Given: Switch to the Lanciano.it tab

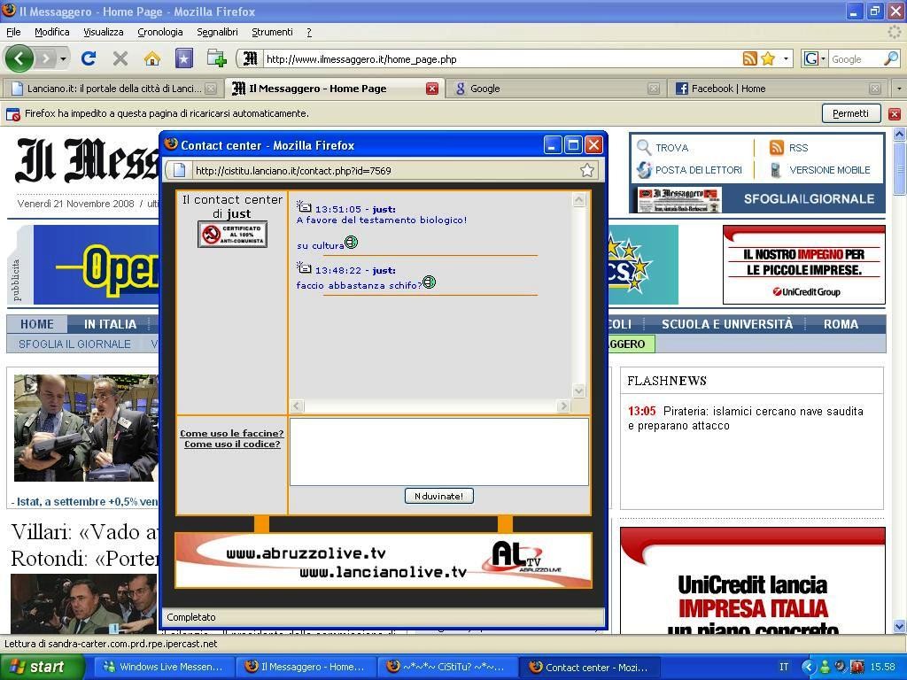Looking at the screenshot, I should click(x=112, y=89).
